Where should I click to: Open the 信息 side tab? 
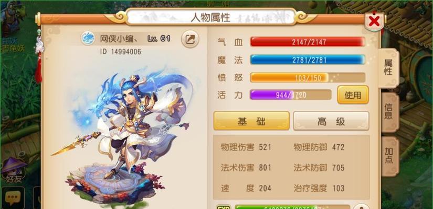click(388, 112)
